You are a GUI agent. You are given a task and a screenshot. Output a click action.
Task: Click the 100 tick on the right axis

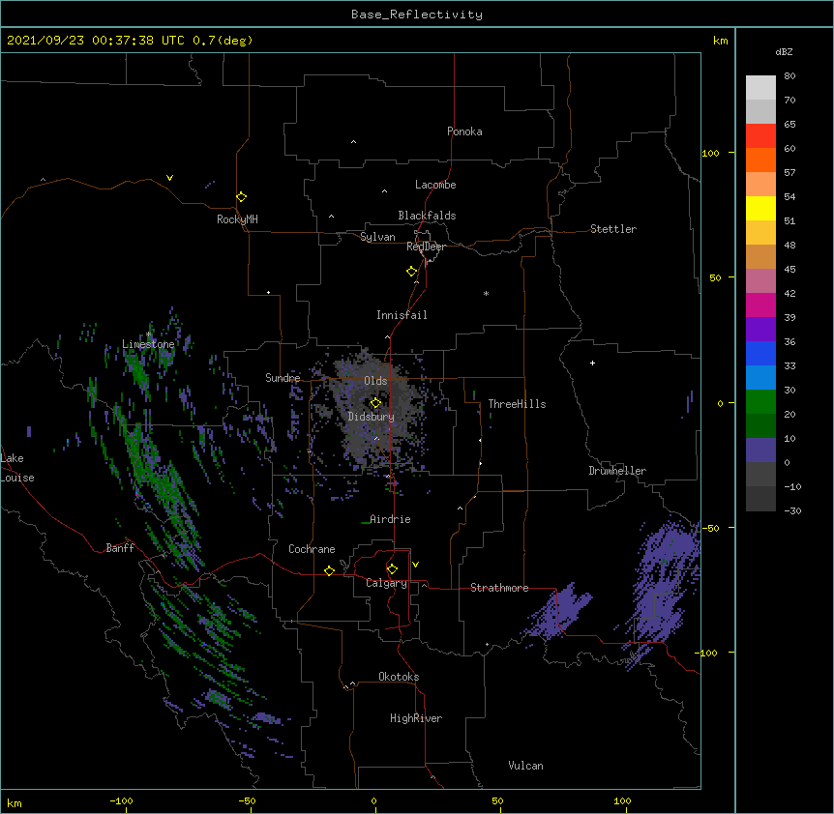pos(710,153)
